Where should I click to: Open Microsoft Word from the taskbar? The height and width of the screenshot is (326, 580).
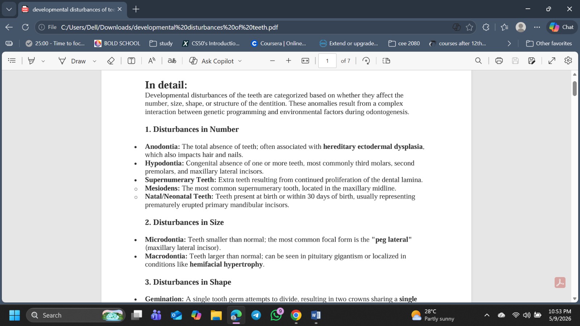(316, 315)
